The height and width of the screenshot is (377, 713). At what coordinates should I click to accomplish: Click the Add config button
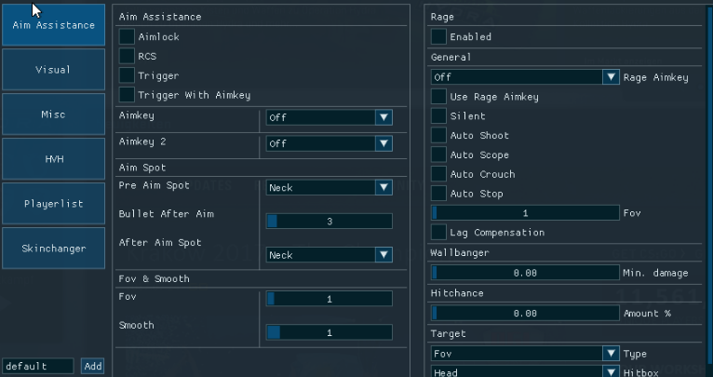92,367
